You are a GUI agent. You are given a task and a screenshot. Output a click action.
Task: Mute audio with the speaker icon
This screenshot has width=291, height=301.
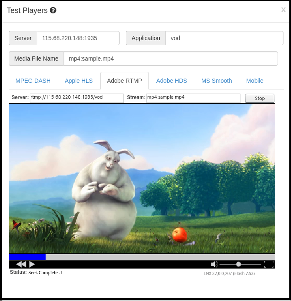coord(214,264)
